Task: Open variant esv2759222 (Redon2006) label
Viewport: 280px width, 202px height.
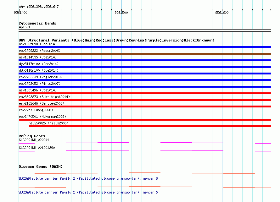Action: [40, 51]
